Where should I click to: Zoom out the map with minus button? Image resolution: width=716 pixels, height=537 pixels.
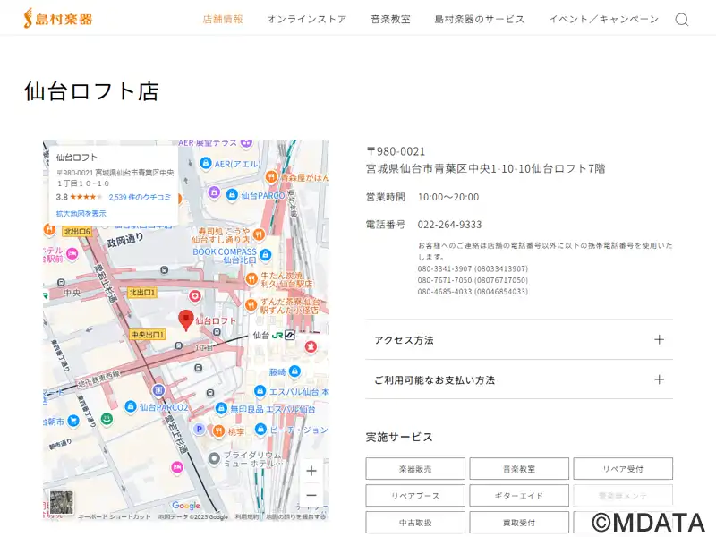coord(311,495)
